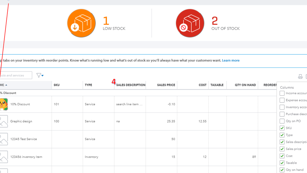Click the 10% Discount product image

tap(4, 104)
